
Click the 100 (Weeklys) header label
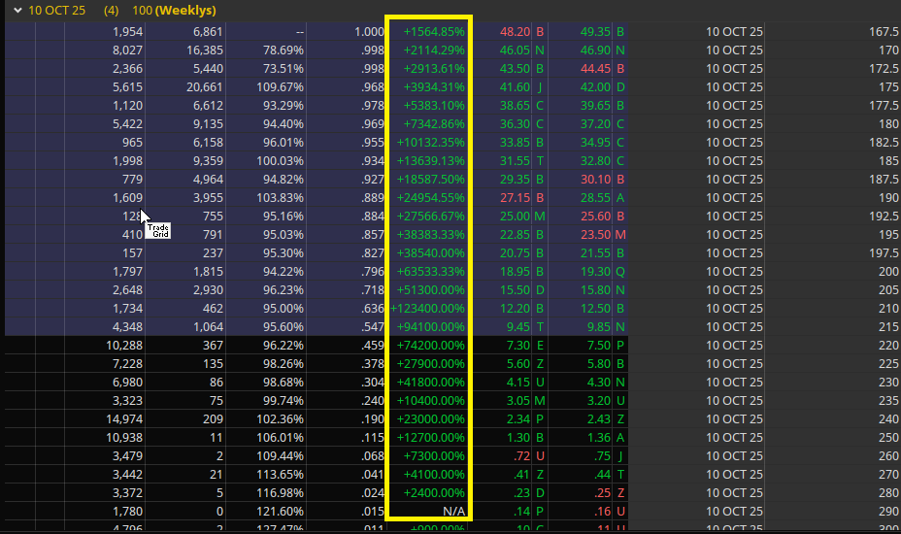coord(174,11)
